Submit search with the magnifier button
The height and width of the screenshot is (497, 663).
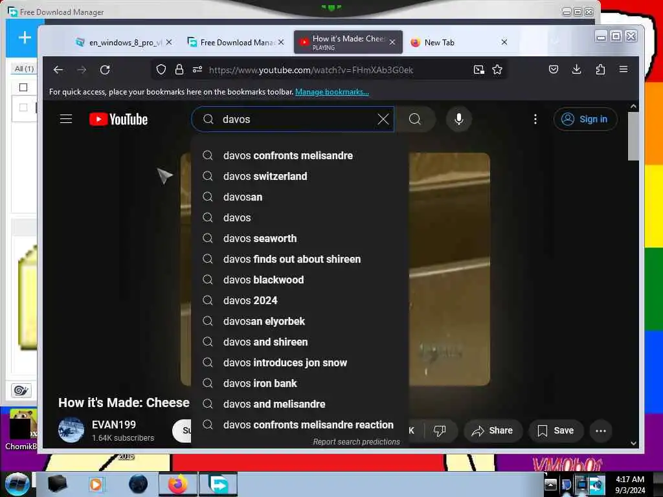tap(415, 119)
